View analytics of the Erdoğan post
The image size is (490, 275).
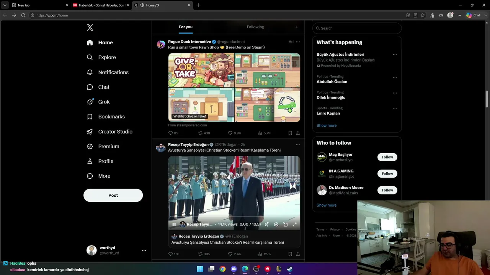pyautogui.click(x=264, y=254)
